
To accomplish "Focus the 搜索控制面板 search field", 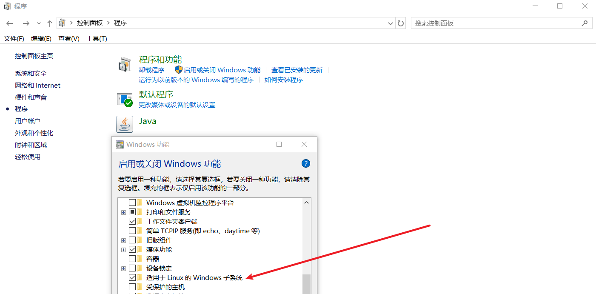I will tap(502, 23).
